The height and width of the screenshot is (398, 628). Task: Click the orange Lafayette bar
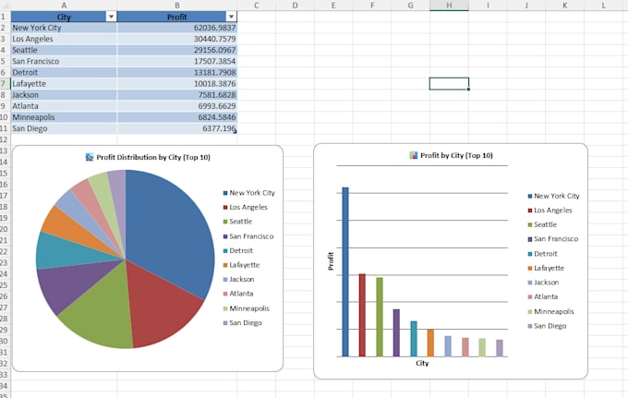pos(430,343)
